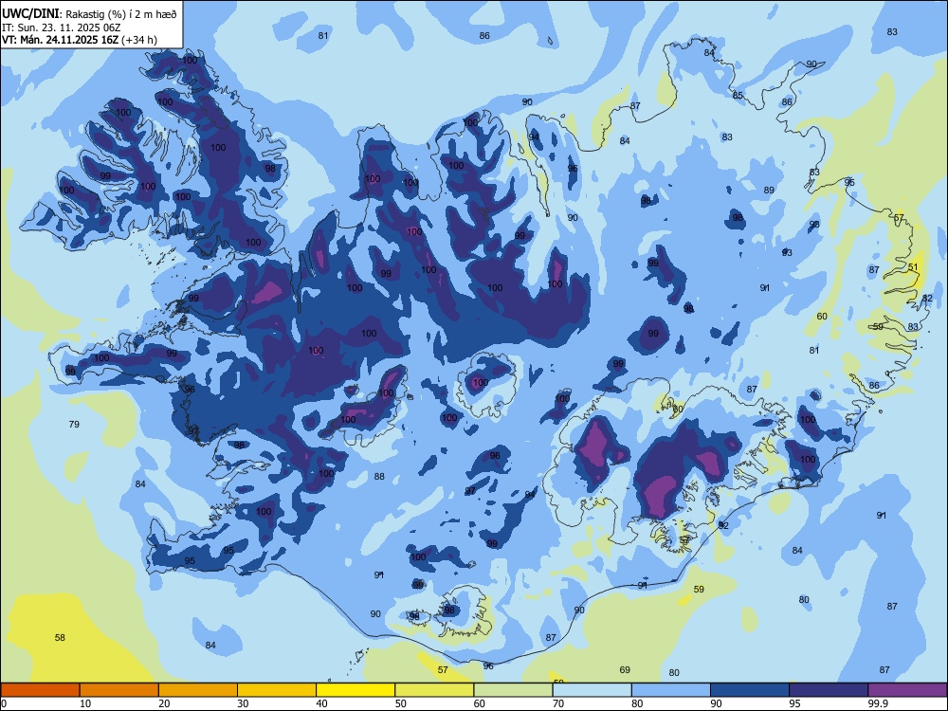Click the 0–10 dark orange legend swatch
Viewport: 948px width, 711px height.
coord(40,690)
